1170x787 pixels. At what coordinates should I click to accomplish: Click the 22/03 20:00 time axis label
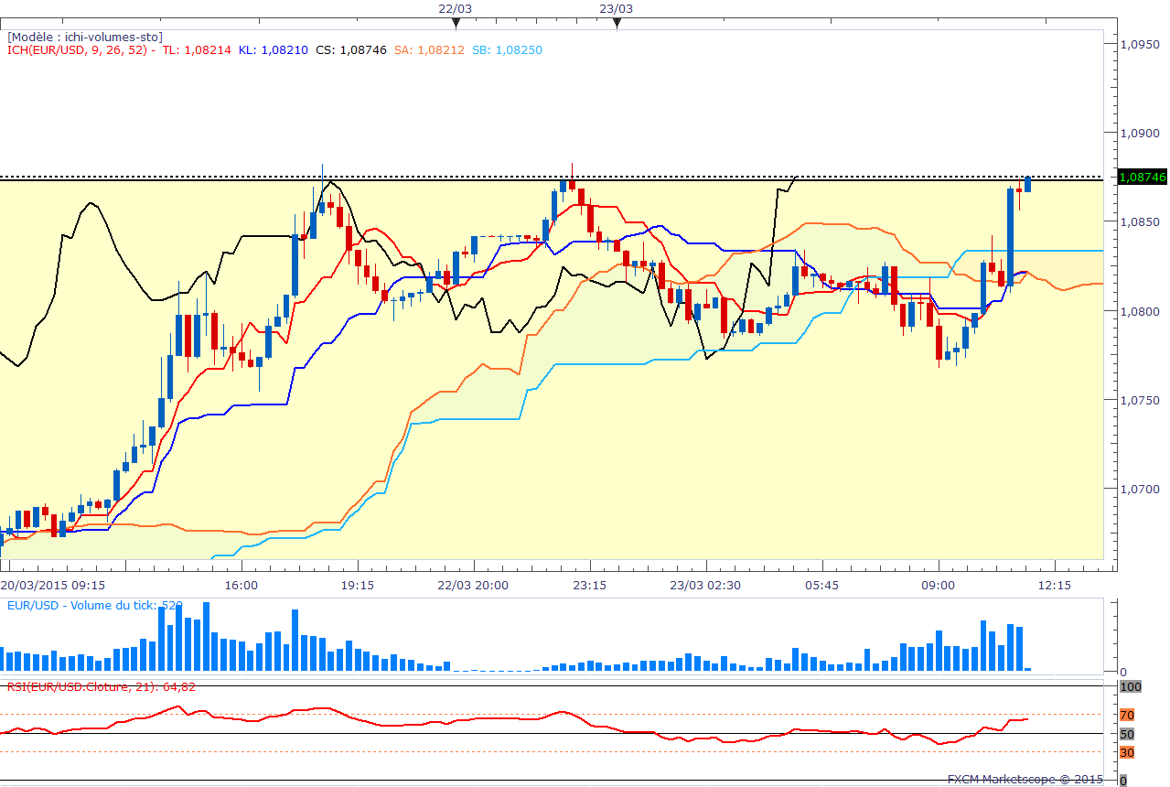click(473, 585)
